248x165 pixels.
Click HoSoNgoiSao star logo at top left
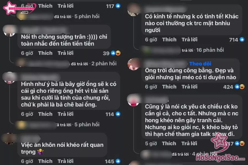pos(18,8)
